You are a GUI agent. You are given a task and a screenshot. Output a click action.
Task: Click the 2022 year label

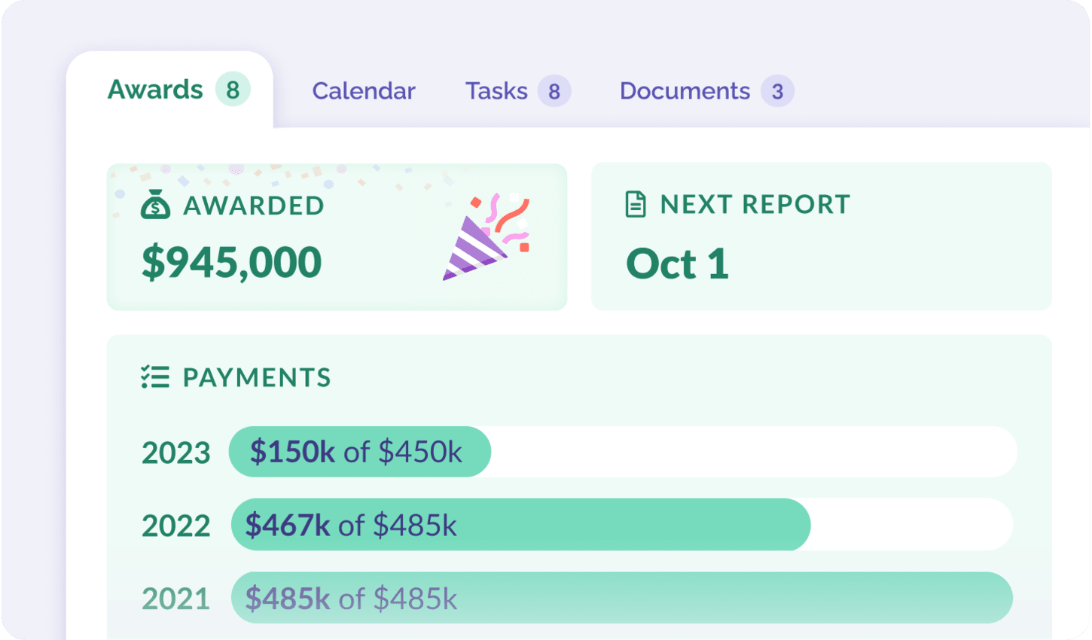[x=176, y=526]
